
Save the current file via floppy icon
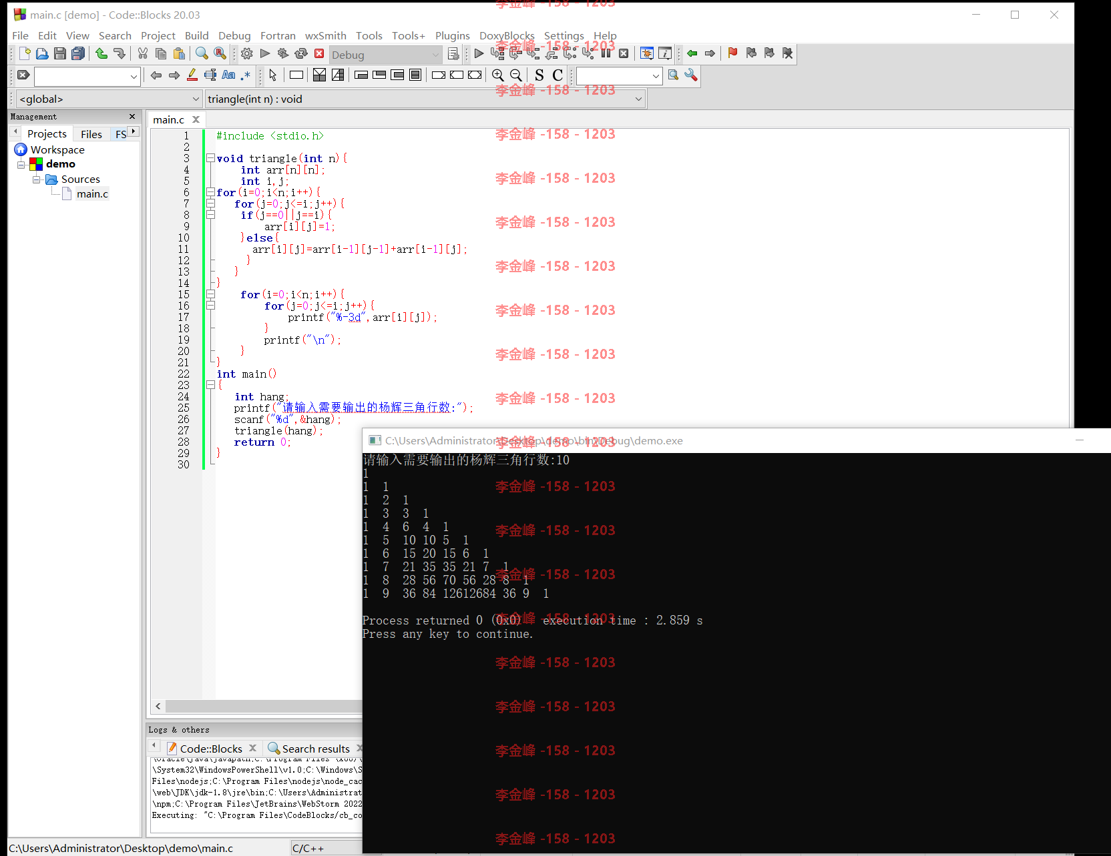click(60, 53)
